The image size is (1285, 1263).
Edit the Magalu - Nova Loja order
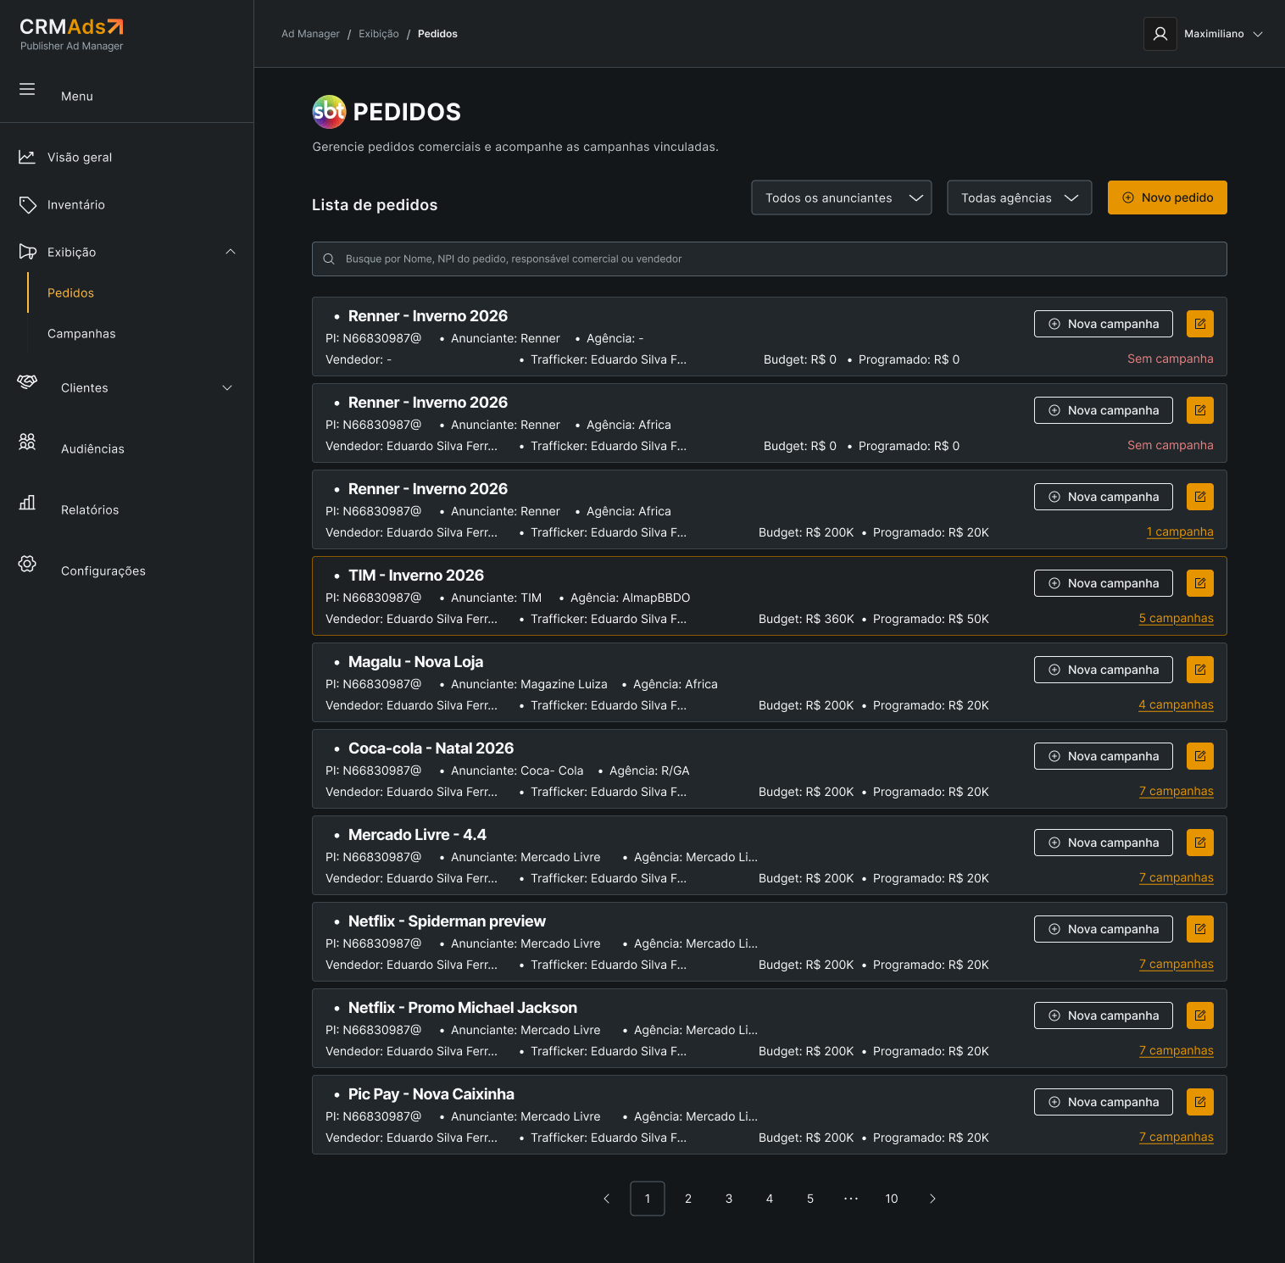tap(1200, 670)
